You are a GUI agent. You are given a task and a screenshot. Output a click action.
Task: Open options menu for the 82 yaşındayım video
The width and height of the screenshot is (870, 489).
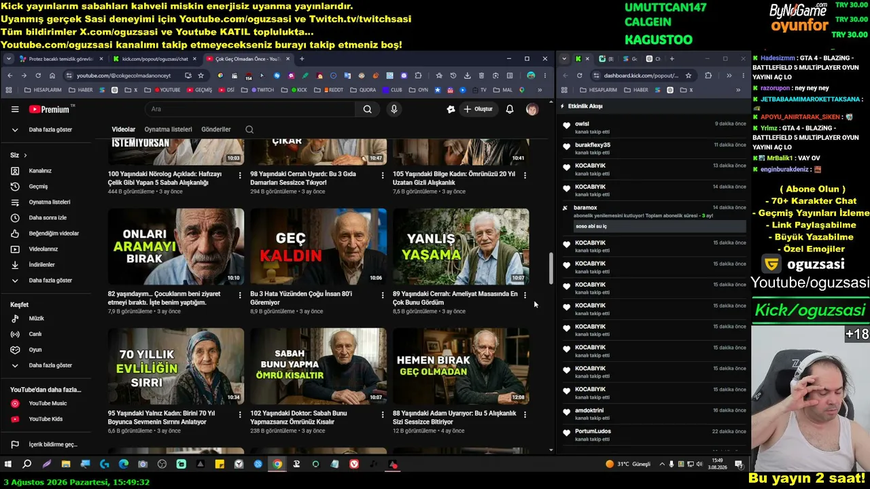240,295
